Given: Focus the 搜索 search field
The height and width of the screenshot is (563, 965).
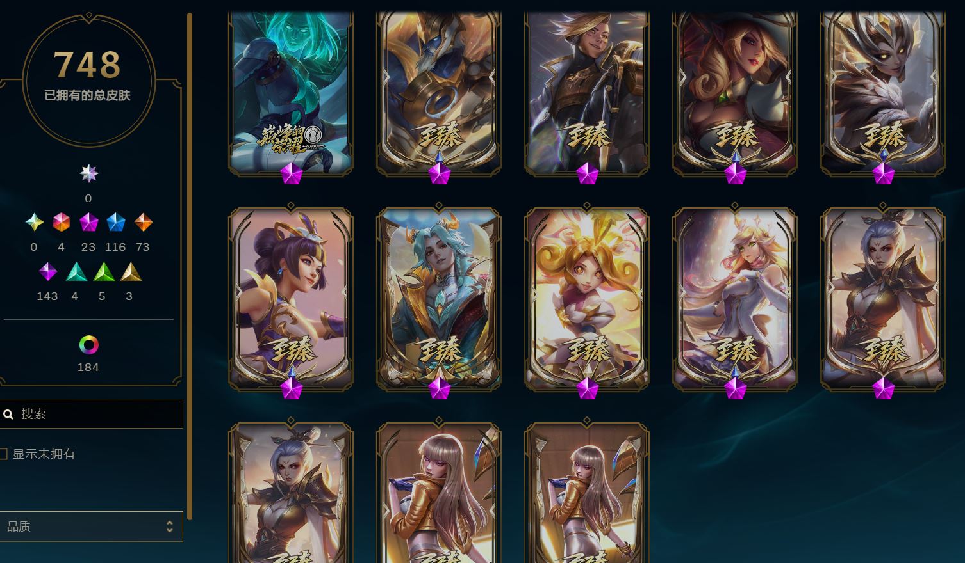Looking at the screenshot, I should coord(91,414).
